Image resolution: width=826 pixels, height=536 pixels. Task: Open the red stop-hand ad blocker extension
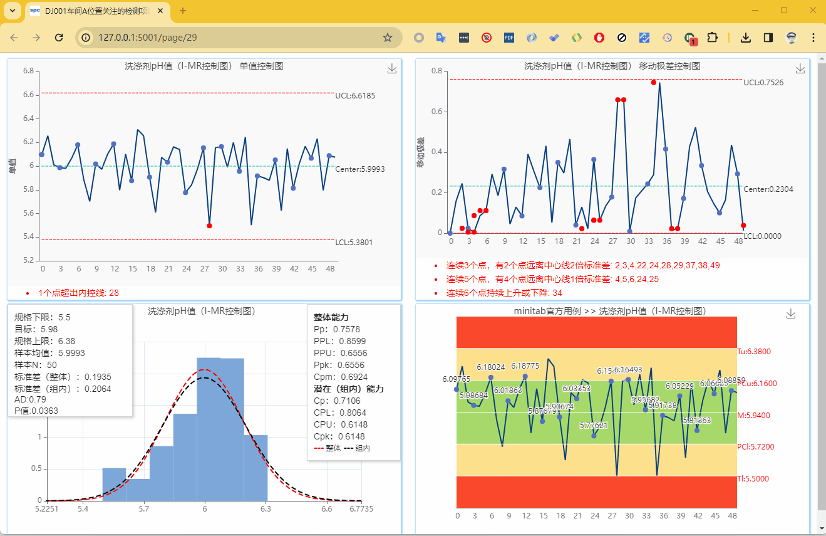pyautogui.click(x=599, y=38)
